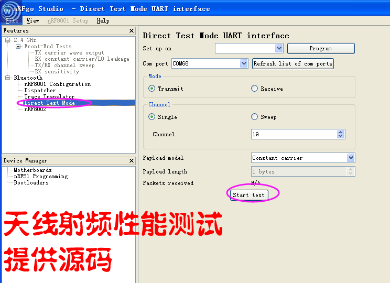Click Refresh list of com ports
Image resolution: width=390 pixels, height=283 pixels.
pyautogui.click(x=292, y=63)
